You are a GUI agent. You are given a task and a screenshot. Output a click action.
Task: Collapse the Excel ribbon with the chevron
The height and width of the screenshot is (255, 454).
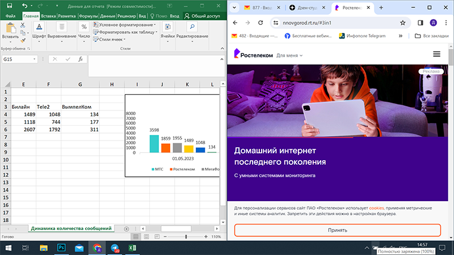tap(222, 48)
